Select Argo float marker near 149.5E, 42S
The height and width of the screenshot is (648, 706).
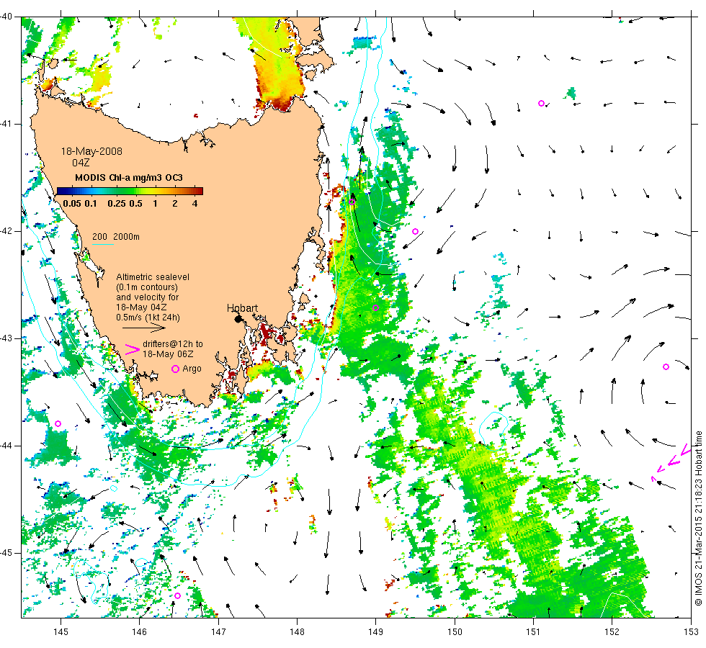[415, 232]
